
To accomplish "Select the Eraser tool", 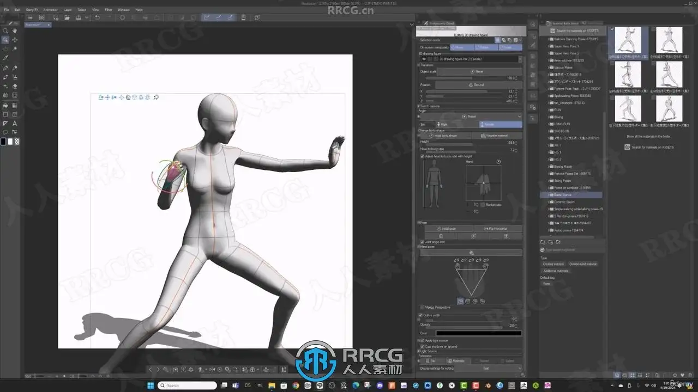I will [15, 86].
